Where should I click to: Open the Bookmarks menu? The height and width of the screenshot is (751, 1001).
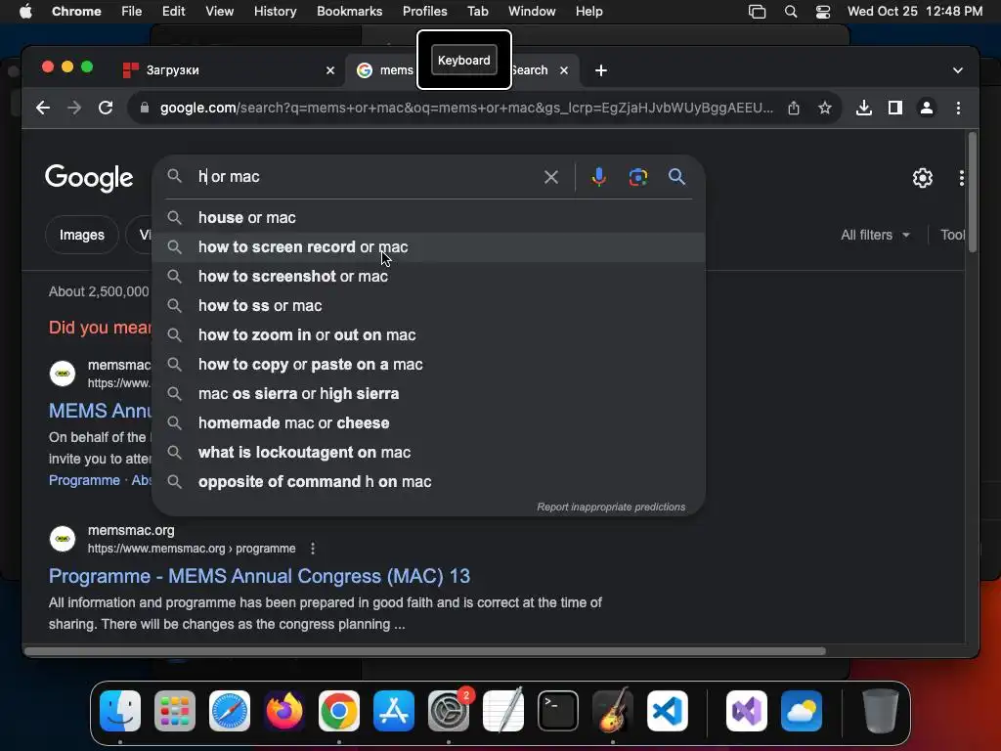click(349, 12)
